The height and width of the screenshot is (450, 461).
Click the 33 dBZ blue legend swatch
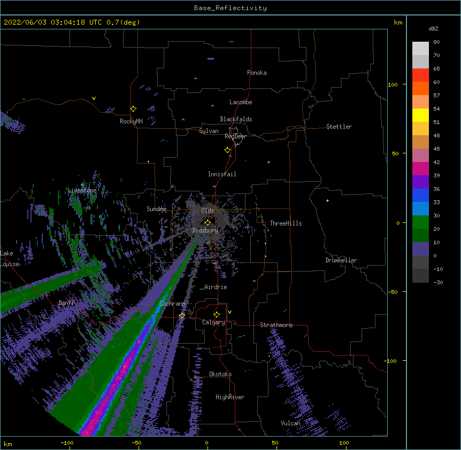tap(420, 208)
